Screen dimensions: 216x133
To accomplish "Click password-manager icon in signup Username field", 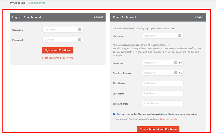I will 180,36.
